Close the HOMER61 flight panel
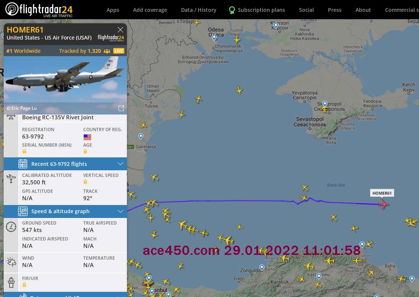This screenshot has width=419, height=297. pos(120,30)
